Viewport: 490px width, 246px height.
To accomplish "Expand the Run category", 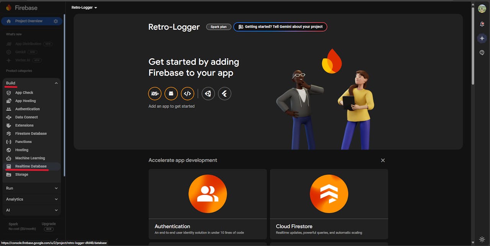I will click(32, 188).
